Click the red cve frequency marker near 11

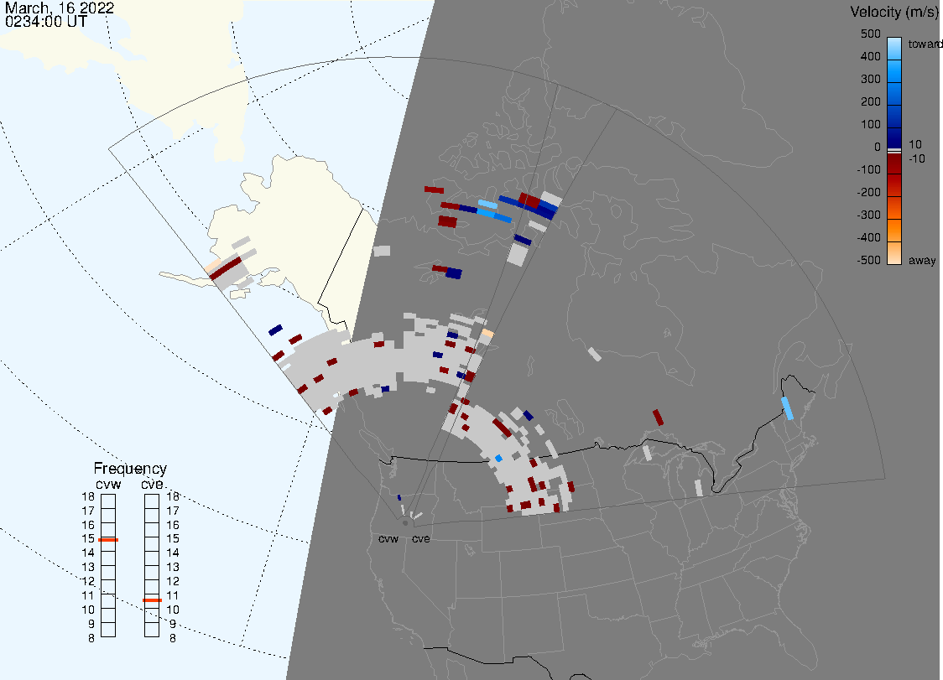(x=152, y=600)
